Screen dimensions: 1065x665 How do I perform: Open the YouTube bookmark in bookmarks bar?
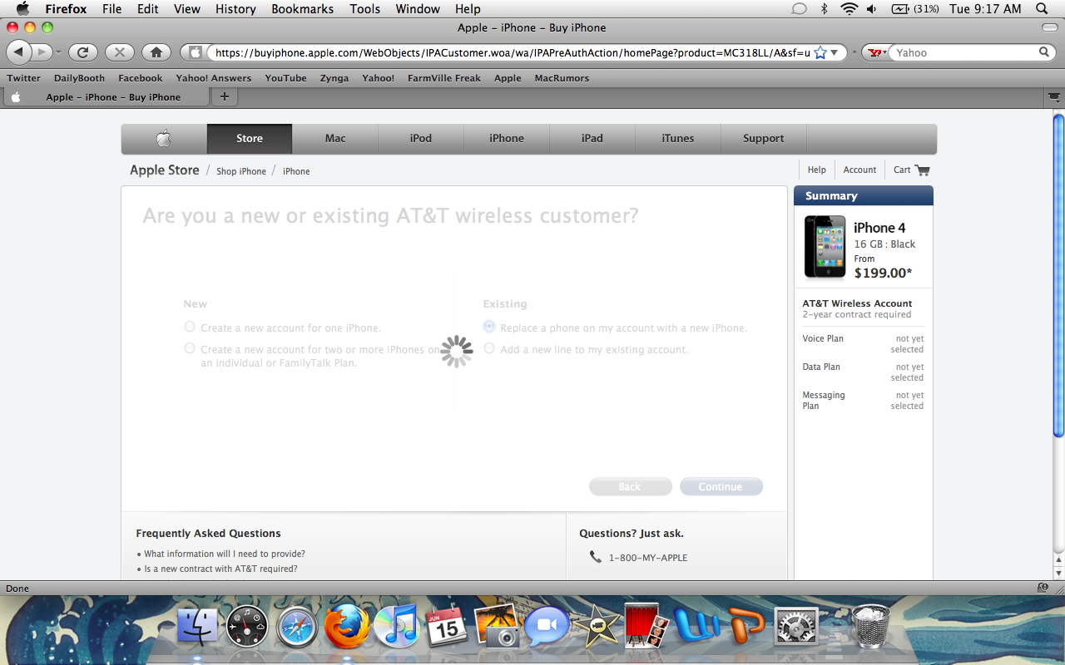[285, 78]
